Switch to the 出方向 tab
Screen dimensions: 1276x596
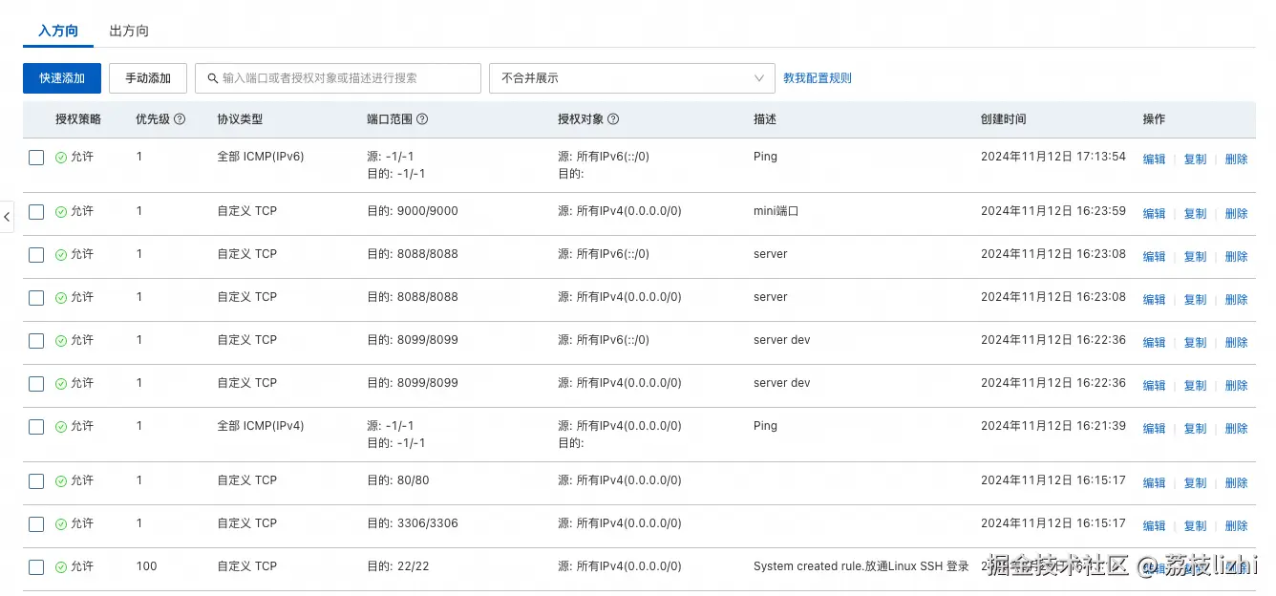point(129,31)
